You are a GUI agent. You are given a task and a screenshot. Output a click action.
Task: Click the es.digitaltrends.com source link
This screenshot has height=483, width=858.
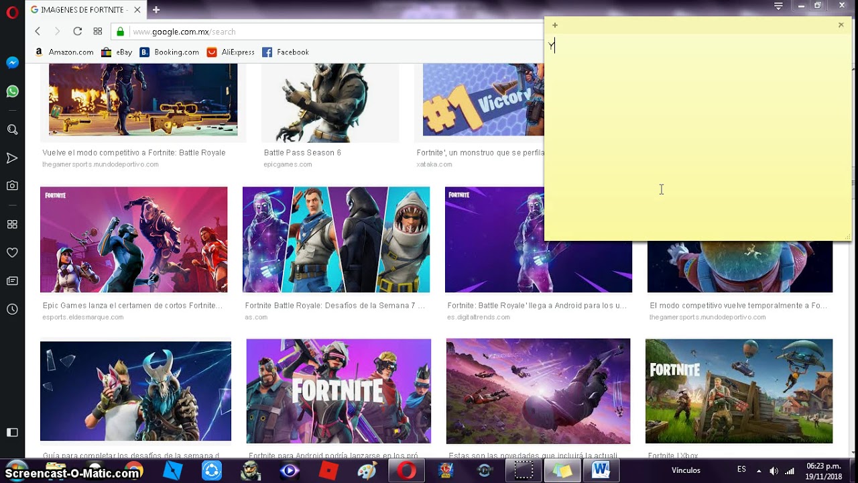479,317
